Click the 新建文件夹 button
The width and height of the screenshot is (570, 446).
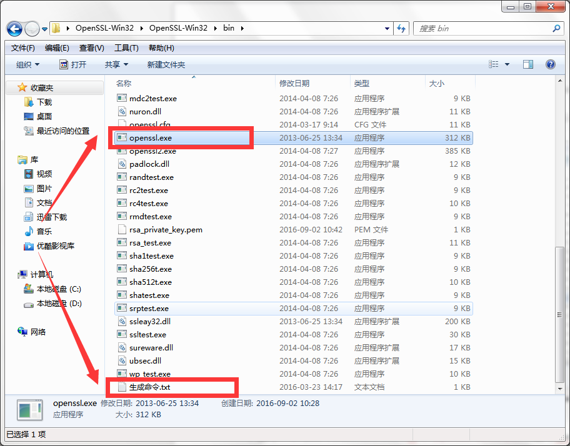166,65
